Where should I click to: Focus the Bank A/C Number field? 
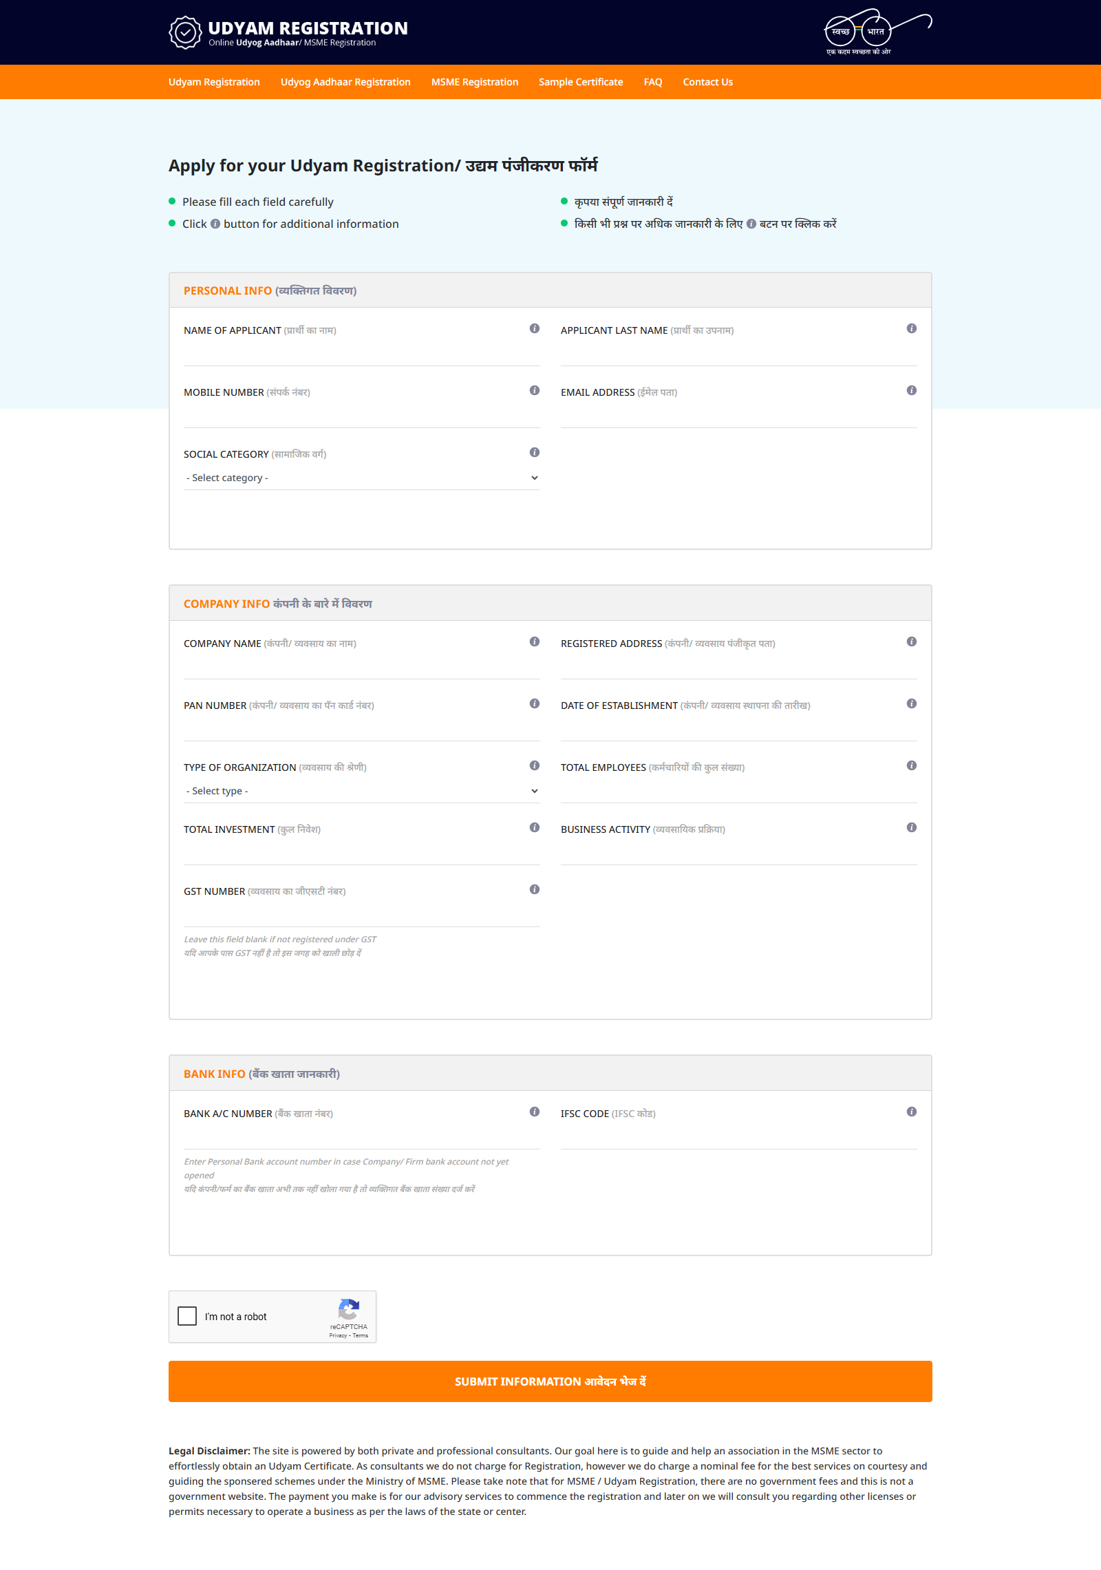tap(362, 1137)
